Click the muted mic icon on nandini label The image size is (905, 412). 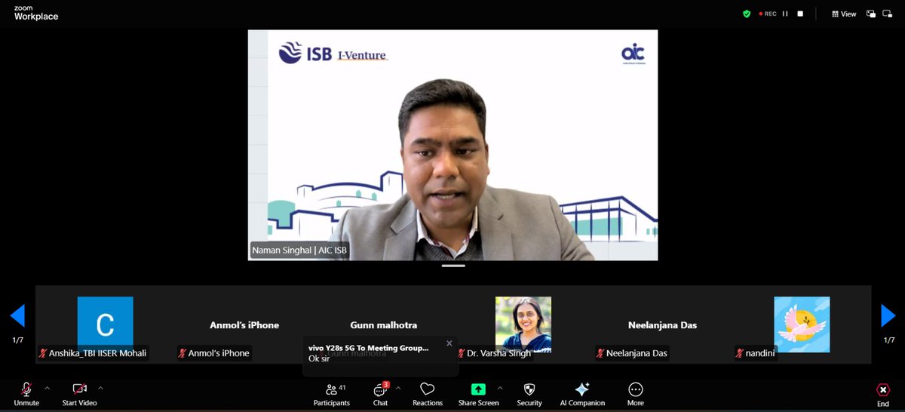[x=740, y=353]
